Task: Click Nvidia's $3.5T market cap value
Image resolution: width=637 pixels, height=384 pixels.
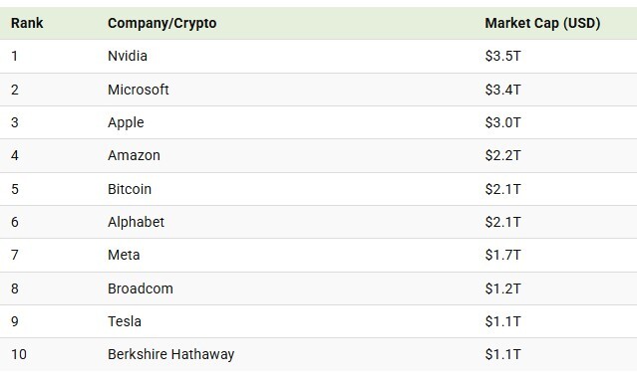Action: click(502, 56)
